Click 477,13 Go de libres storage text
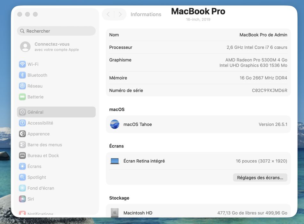Screen dimensions: 304x224 (x=252, y=213)
